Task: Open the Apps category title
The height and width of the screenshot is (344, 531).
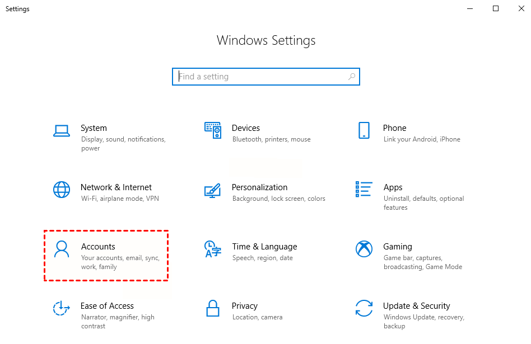Action: coord(393,187)
